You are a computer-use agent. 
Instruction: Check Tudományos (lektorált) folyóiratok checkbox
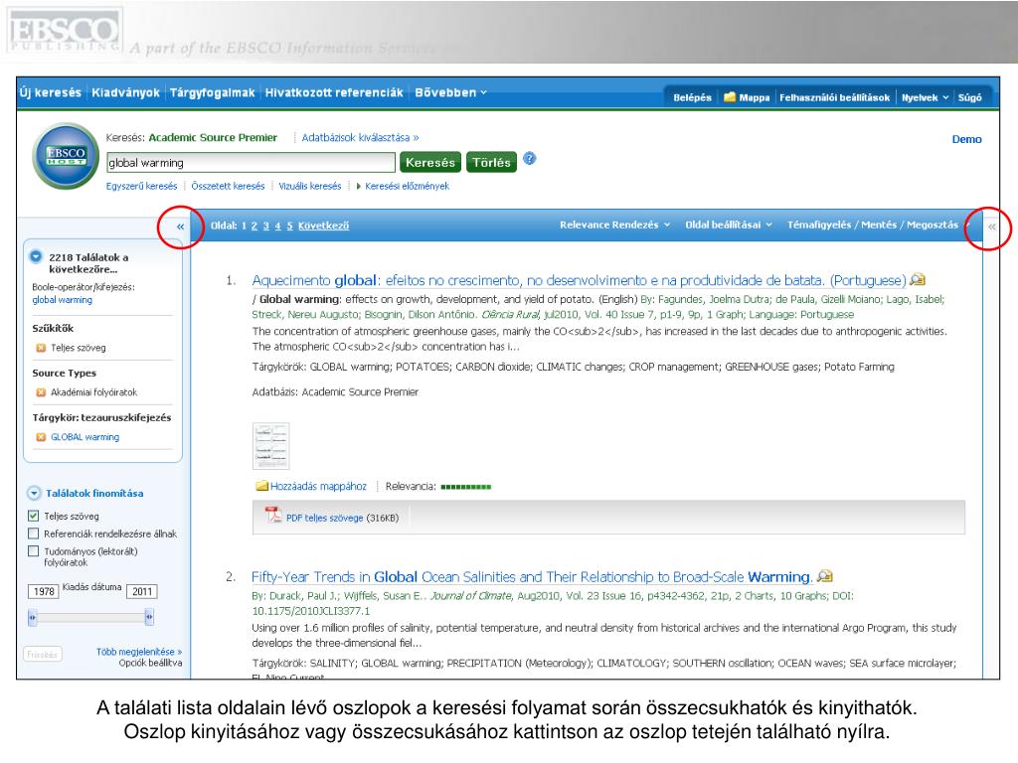coord(33,550)
